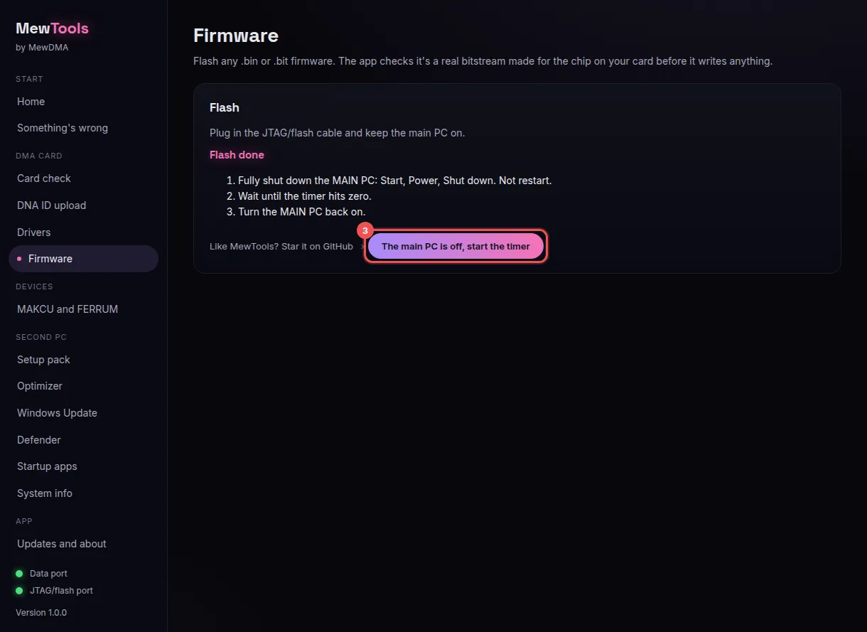Click the 'DMA CARD' section label

39,156
